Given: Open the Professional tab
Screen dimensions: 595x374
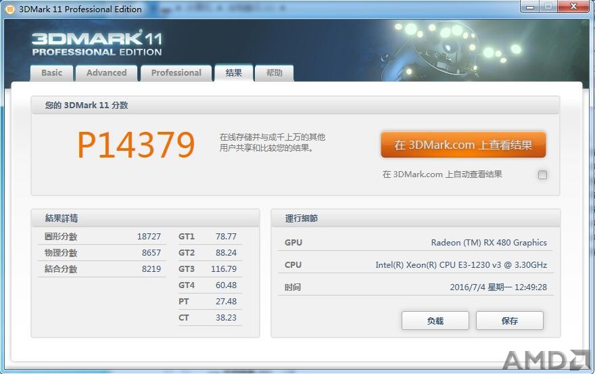Looking at the screenshot, I should point(176,73).
